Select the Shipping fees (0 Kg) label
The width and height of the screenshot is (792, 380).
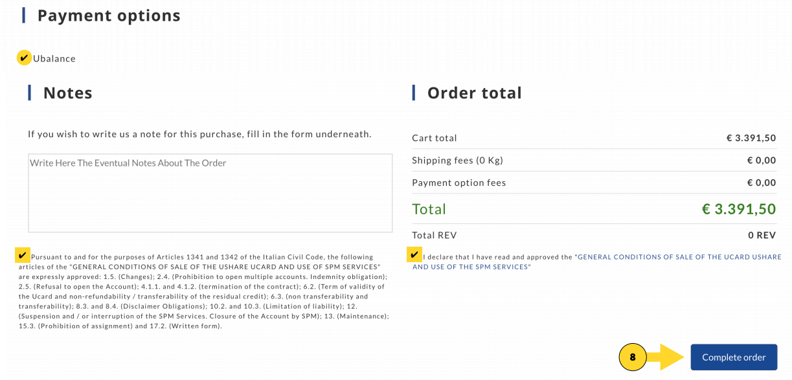457,161
